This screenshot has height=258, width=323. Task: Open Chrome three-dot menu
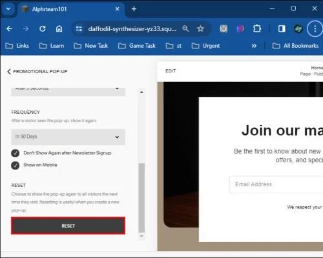(315, 28)
